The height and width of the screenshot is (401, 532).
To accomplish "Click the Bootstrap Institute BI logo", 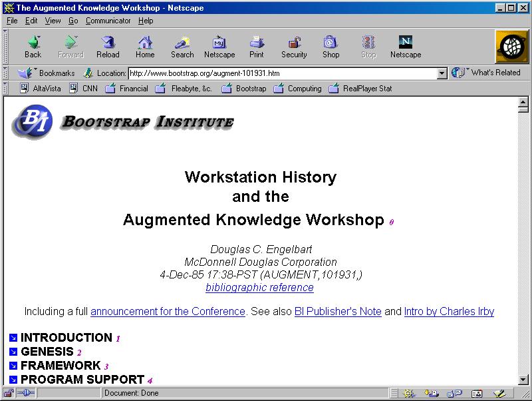I will [32, 122].
